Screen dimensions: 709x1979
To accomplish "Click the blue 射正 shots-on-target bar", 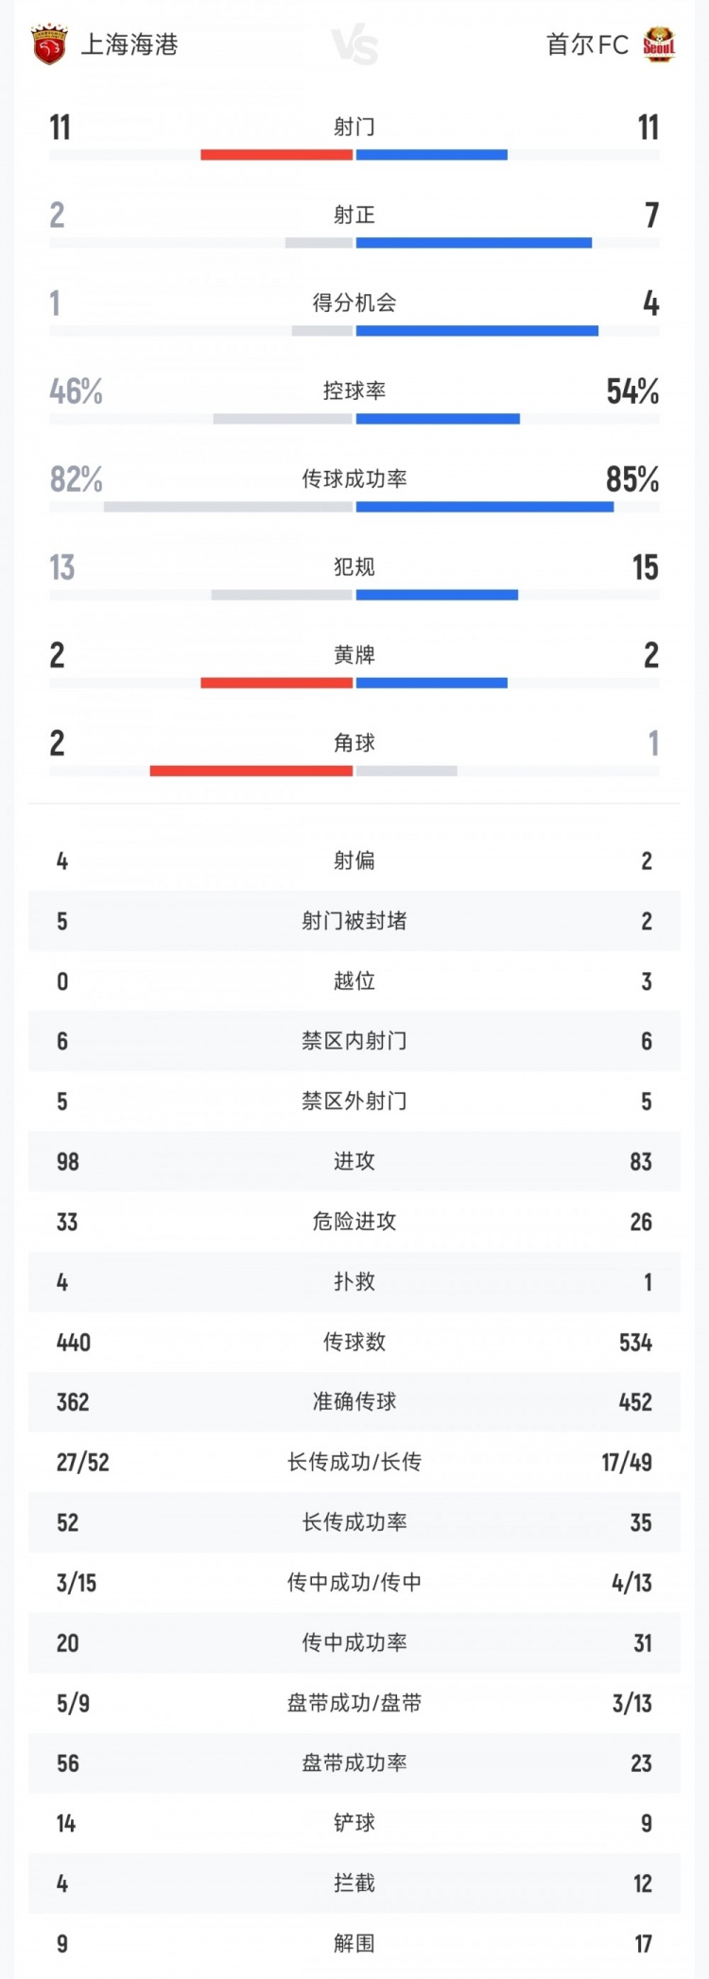I will [474, 243].
